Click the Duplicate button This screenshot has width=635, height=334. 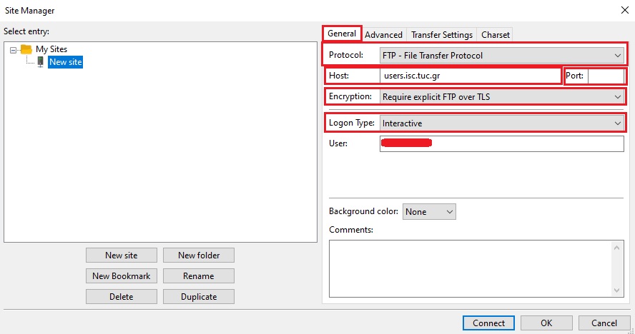[x=199, y=296]
